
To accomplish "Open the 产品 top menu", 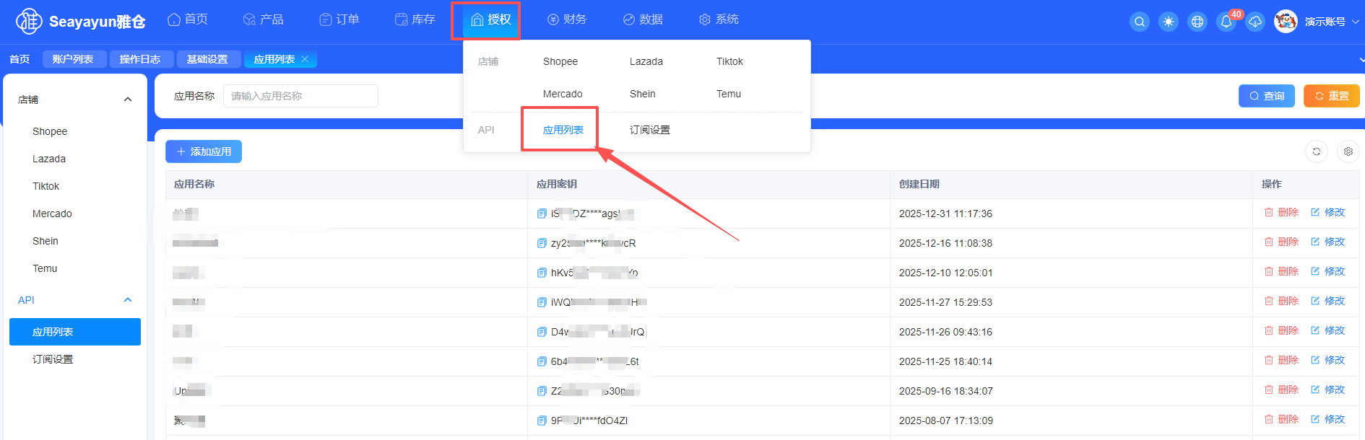I will tap(264, 19).
